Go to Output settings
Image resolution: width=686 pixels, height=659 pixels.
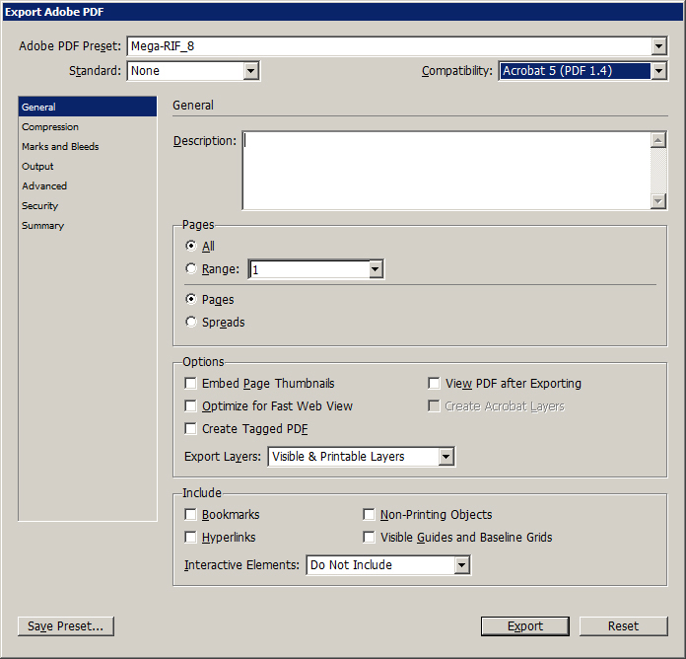click(x=88, y=167)
